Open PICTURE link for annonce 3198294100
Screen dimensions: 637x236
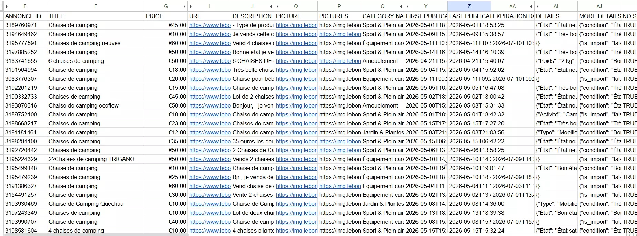[x=296, y=141]
